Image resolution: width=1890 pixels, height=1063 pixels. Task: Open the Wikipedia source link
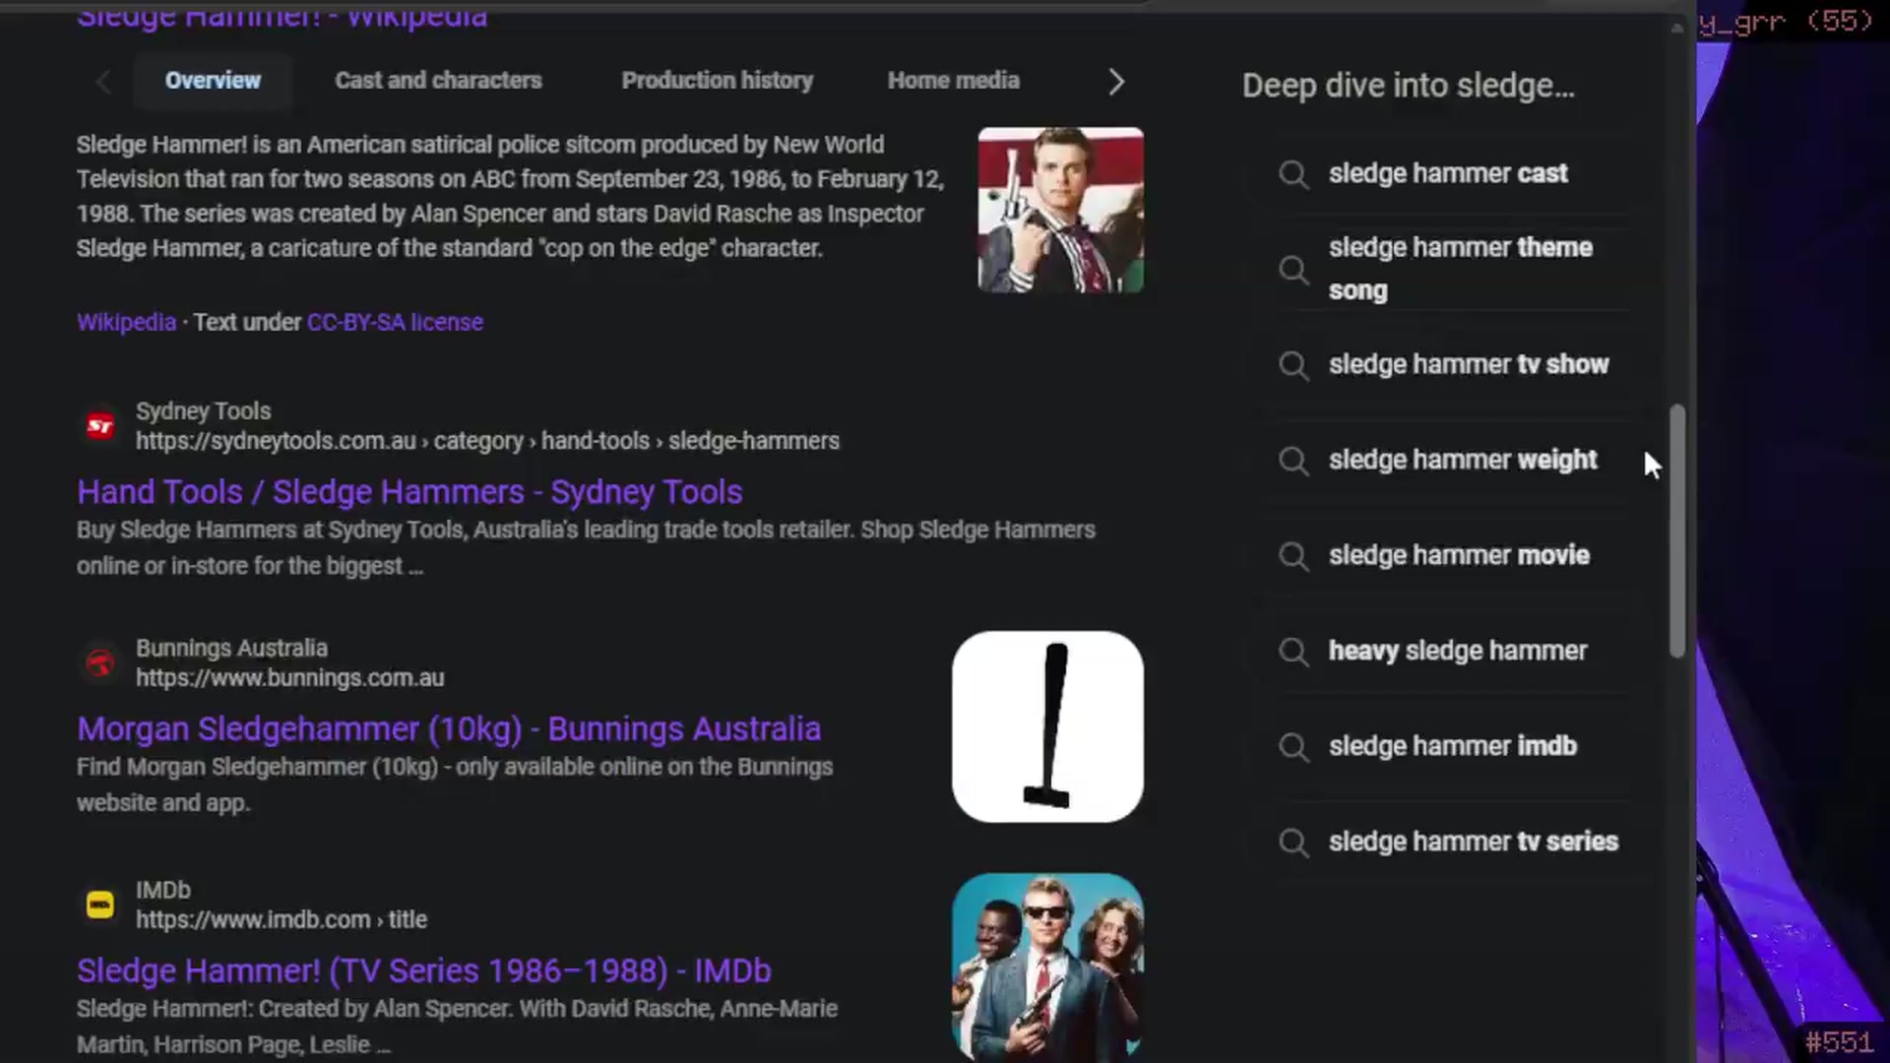point(126,322)
